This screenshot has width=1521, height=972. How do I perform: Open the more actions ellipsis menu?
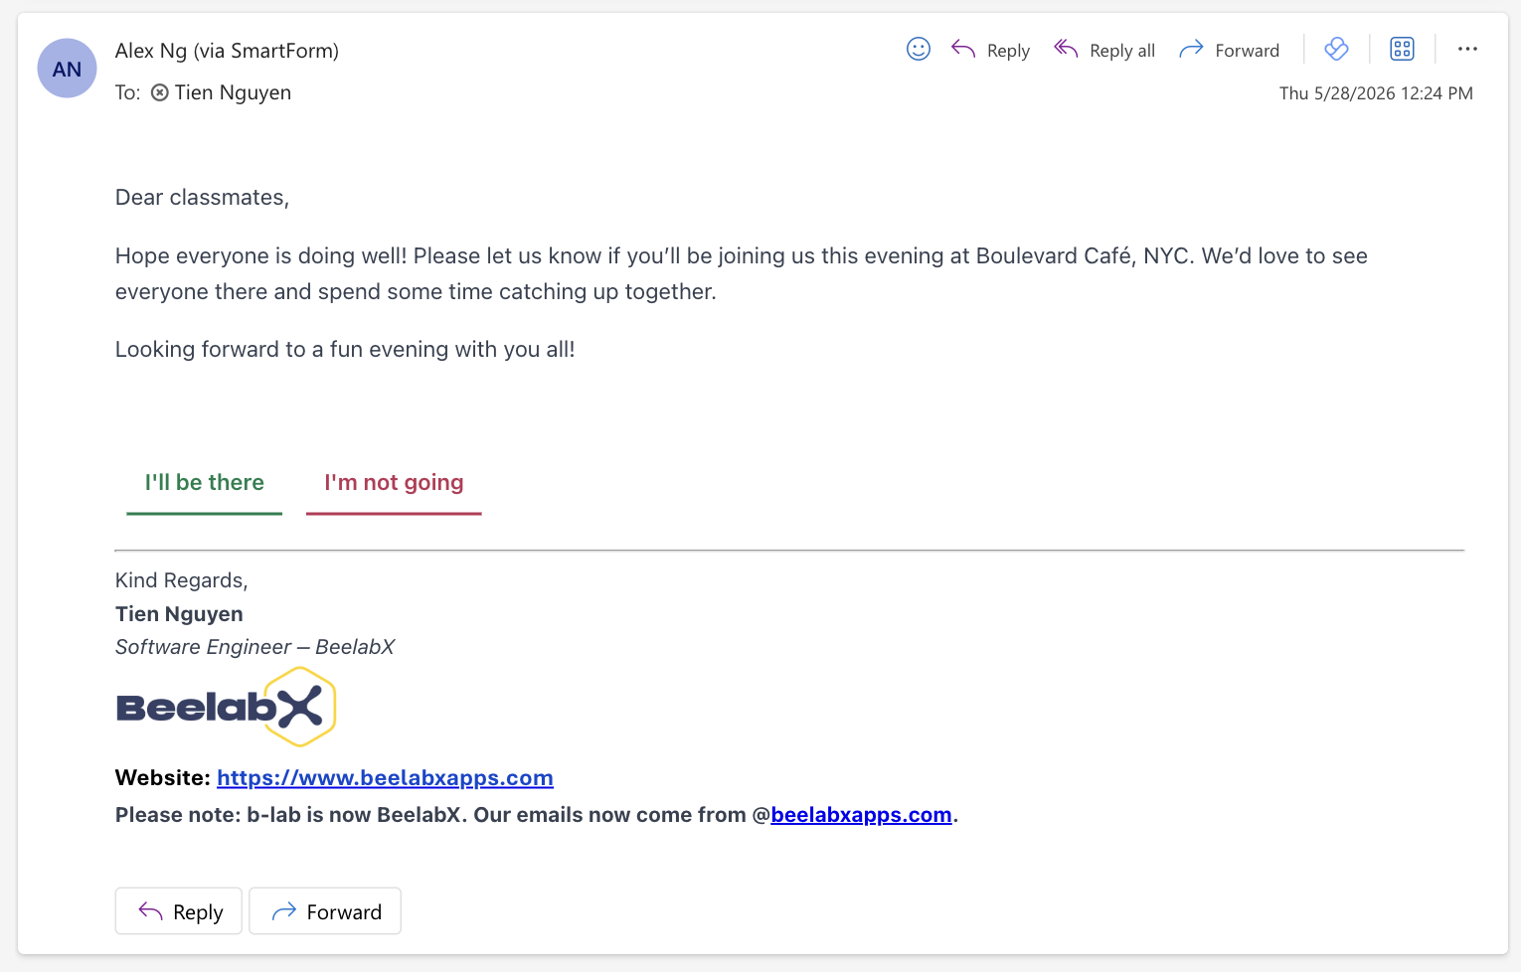(1467, 49)
